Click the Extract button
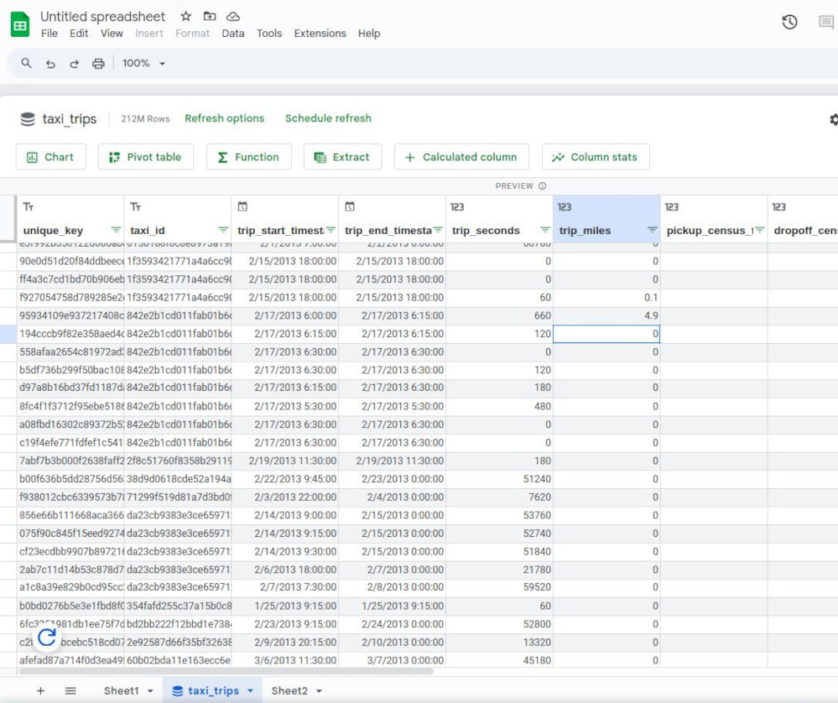This screenshot has width=838, height=703. [342, 157]
